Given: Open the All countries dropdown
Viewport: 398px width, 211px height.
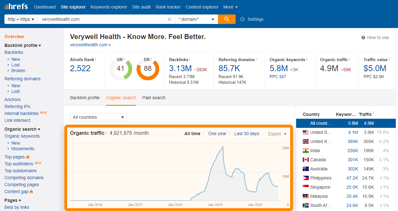Looking at the screenshot, I should click(x=98, y=117).
